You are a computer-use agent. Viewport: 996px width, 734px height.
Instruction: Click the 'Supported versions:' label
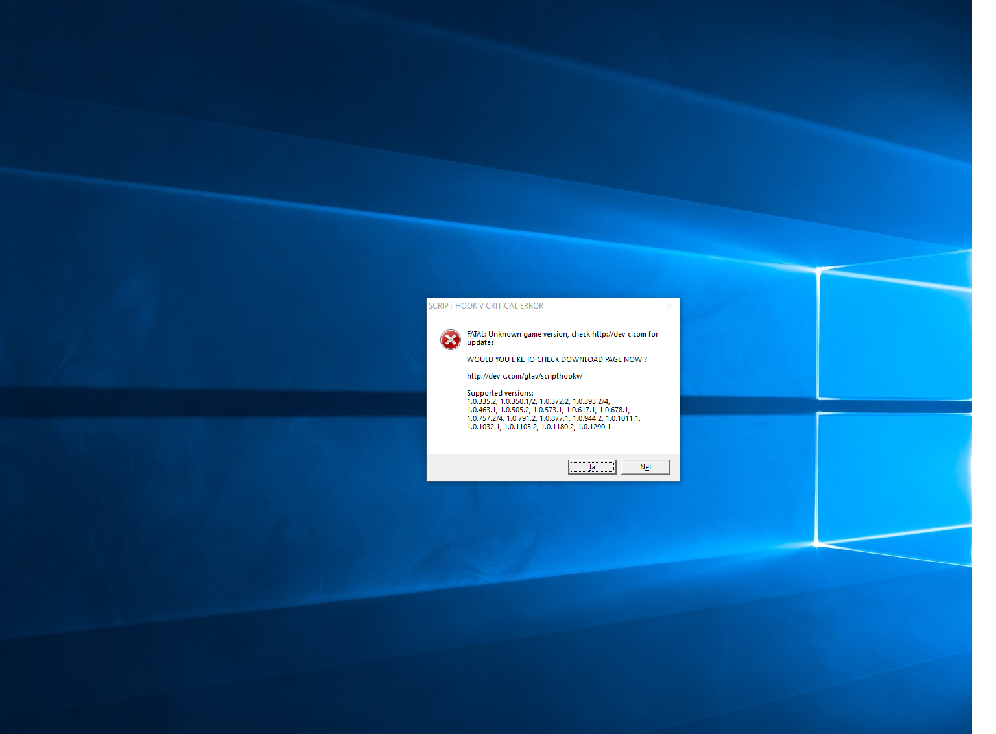[x=500, y=393]
